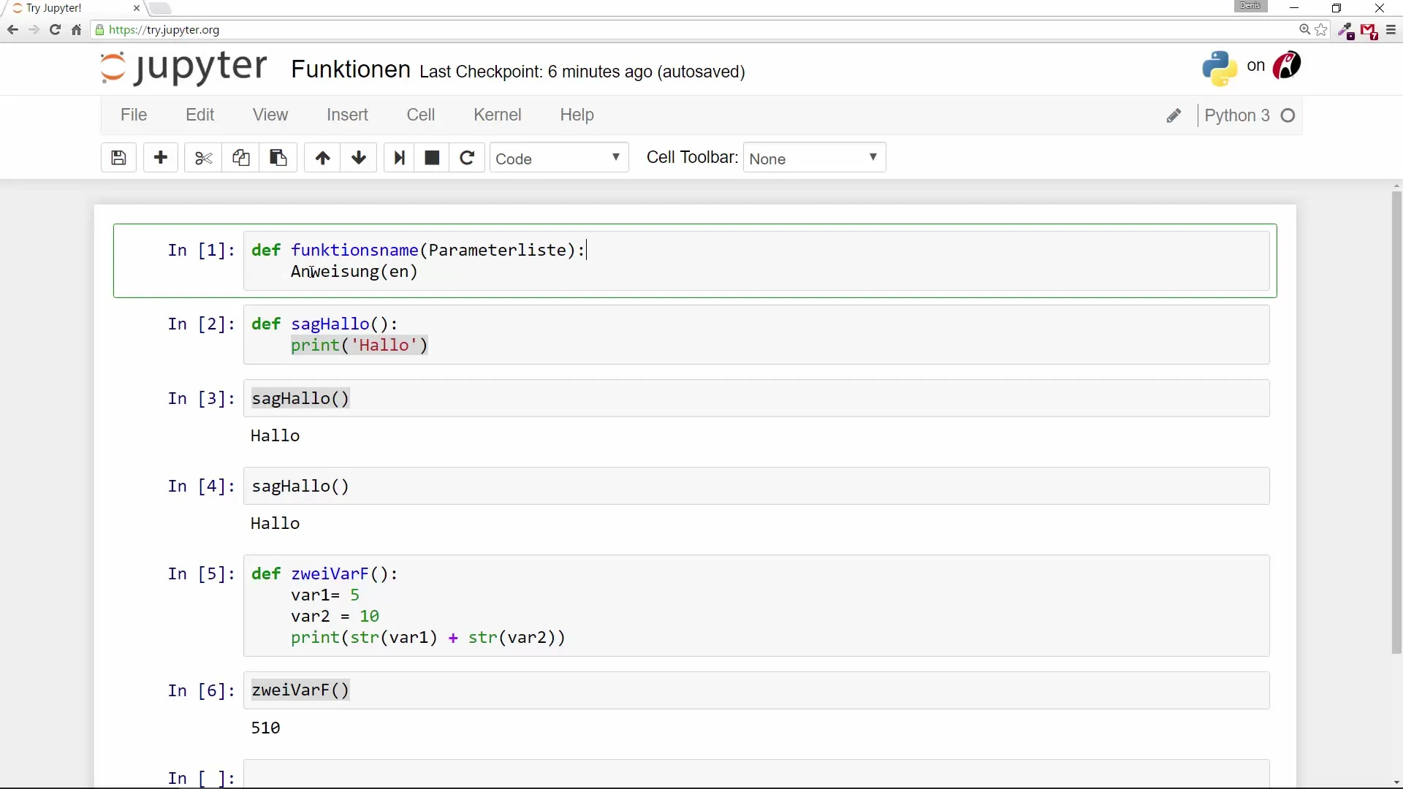Restart the kernel icon
Screen dimensions: 1403x789
467,158
